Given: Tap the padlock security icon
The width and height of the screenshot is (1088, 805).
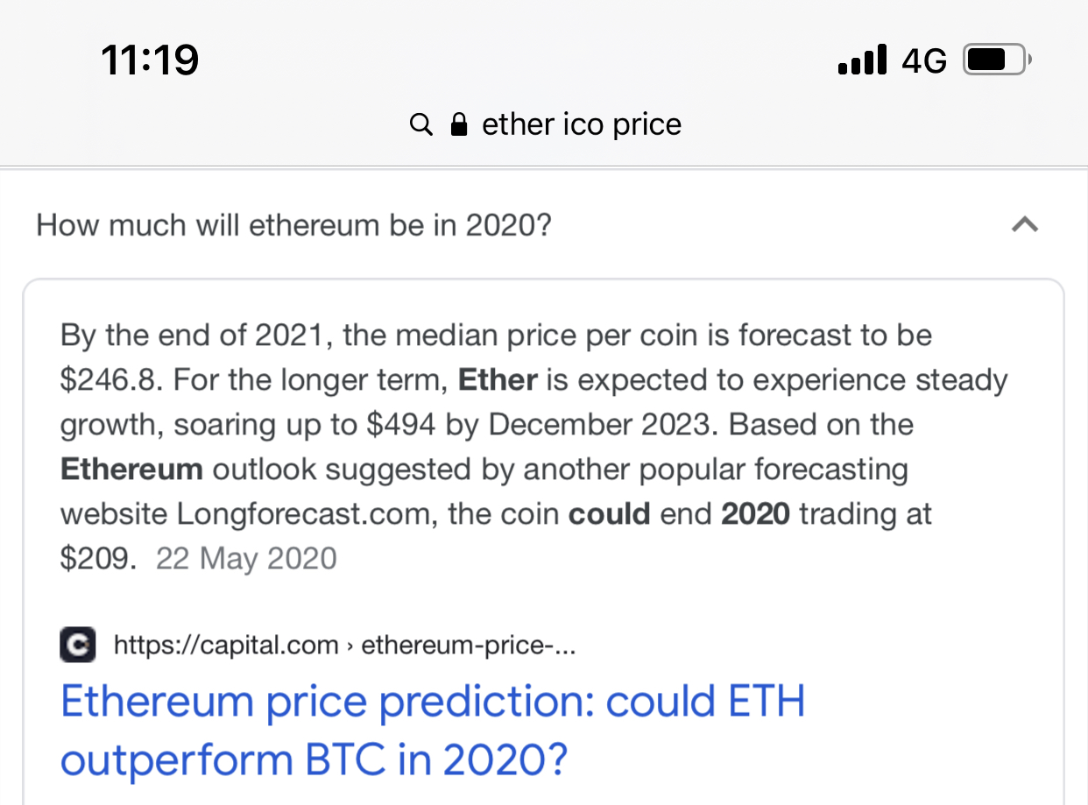Looking at the screenshot, I should pyautogui.click(x=458, y=125).
